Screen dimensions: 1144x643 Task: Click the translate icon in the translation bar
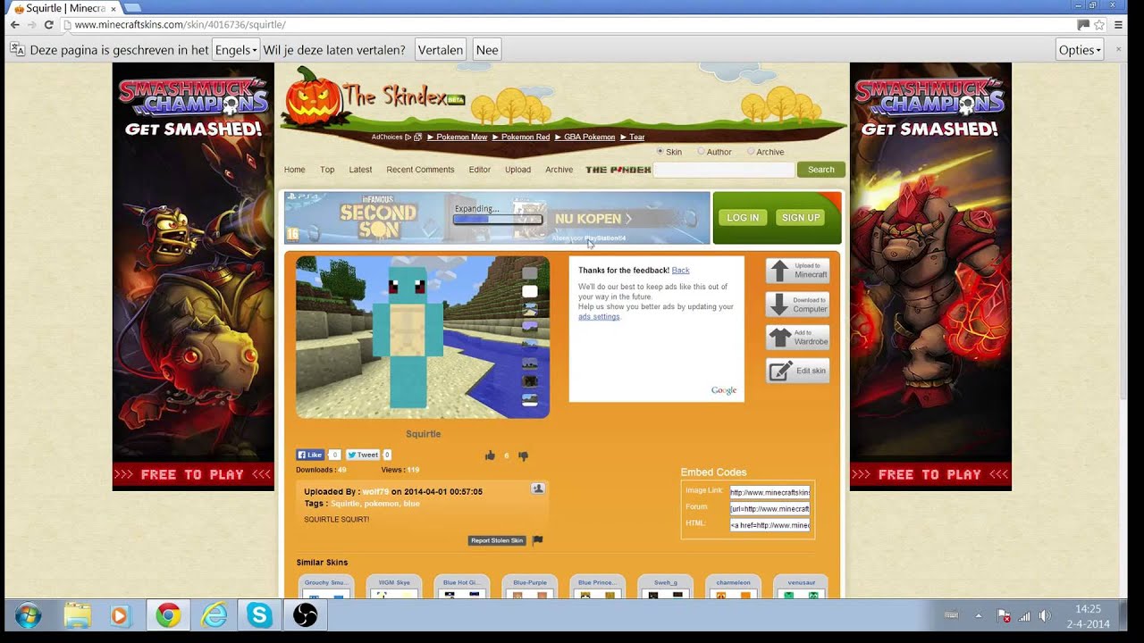point(17,50)
